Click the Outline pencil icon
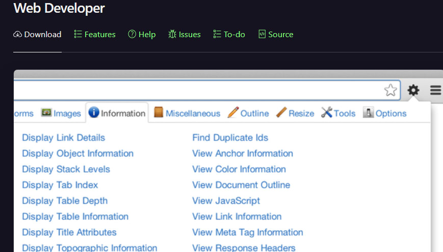The height and width of the screenshot is (252, 443). coord(233,113)
